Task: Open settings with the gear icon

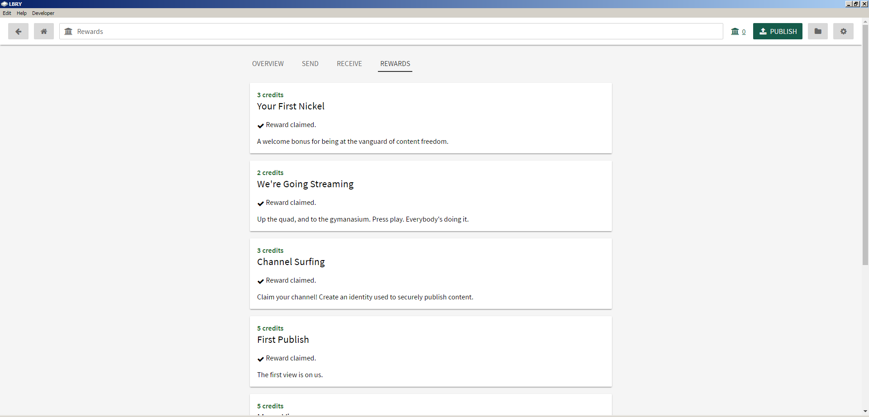Action: point(843,31)
